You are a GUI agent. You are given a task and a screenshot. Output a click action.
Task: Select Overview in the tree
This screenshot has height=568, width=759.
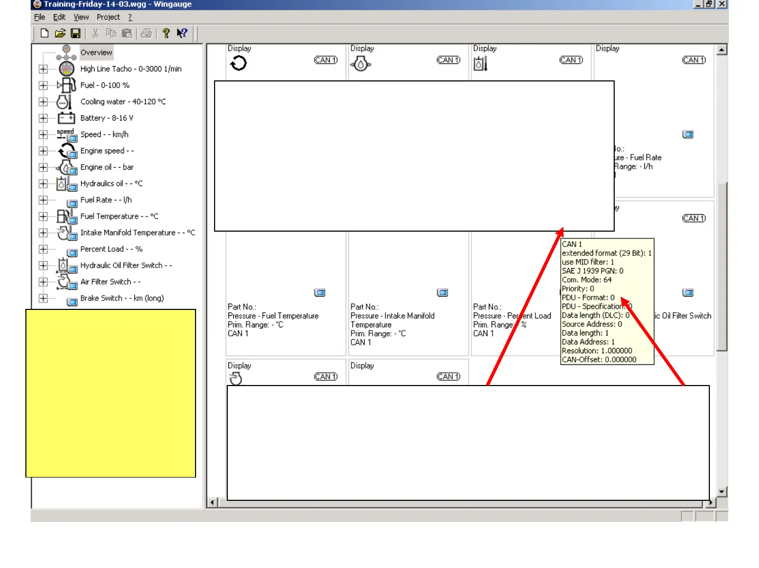pos(96,52)
